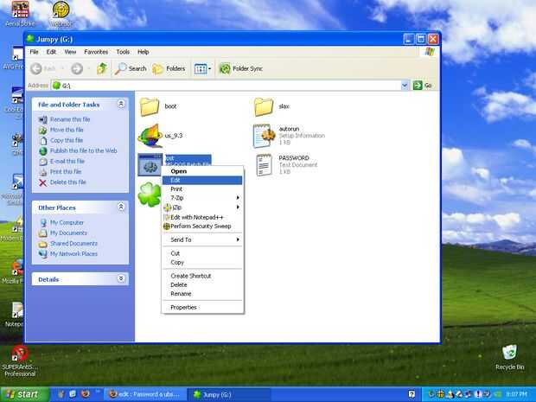The height and width of the screenshot is (402, 536).
Task: Choose Perform Security Sweep
Action: (202, 227)
